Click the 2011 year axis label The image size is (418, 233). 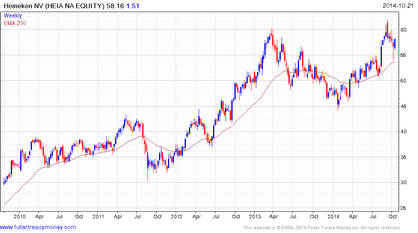[x=98, y=216]
